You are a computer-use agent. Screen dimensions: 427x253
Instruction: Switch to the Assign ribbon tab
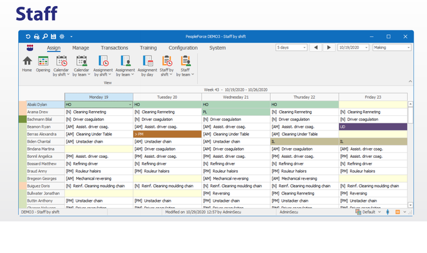click(x=54, y=48)
